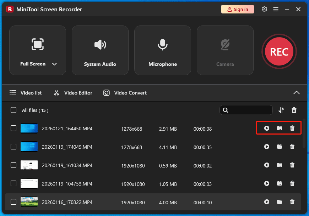The image size is (309, 216).
Task: Open the hamburger menu
Action: click(276, 9)
